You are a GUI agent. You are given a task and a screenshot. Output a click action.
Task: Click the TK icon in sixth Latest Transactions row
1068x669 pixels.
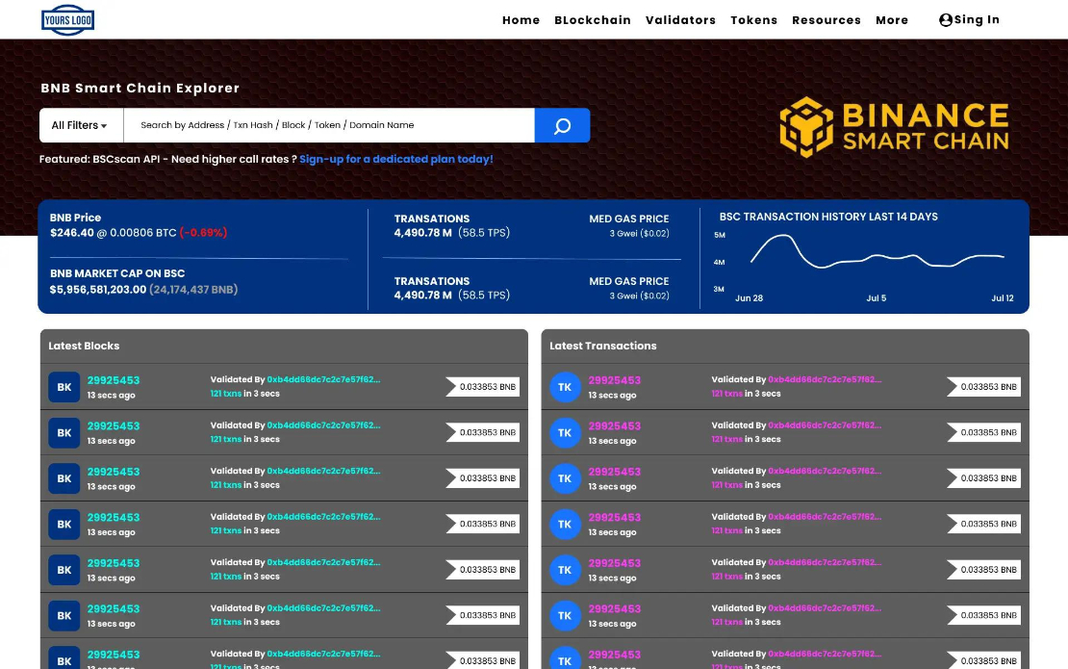(x=565, y=615)
